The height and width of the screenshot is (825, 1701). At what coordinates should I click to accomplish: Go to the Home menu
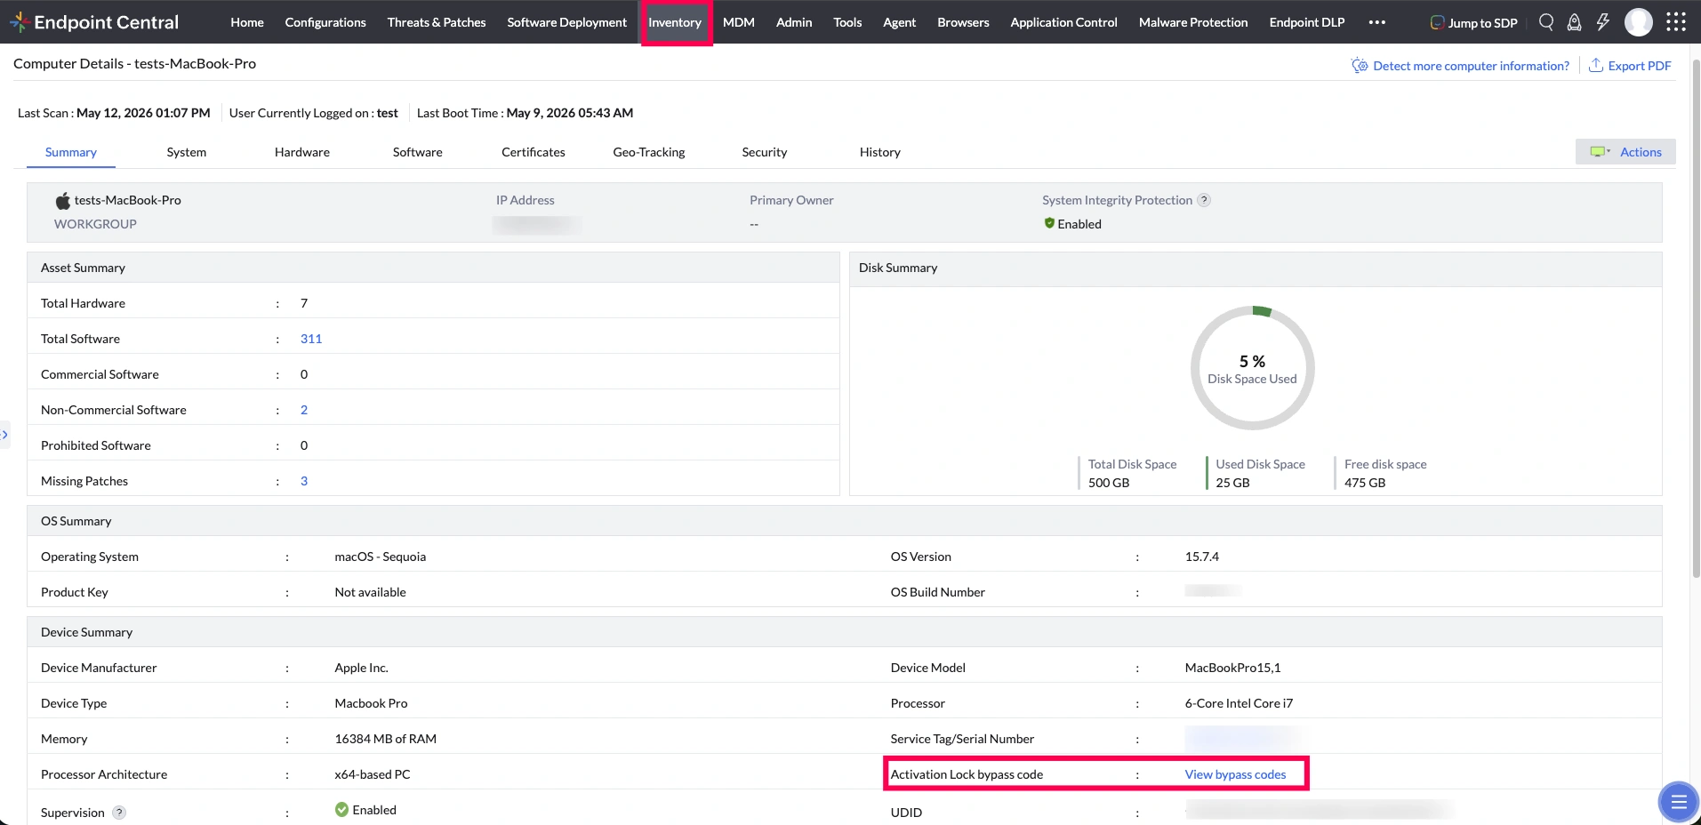click(247, 22)
